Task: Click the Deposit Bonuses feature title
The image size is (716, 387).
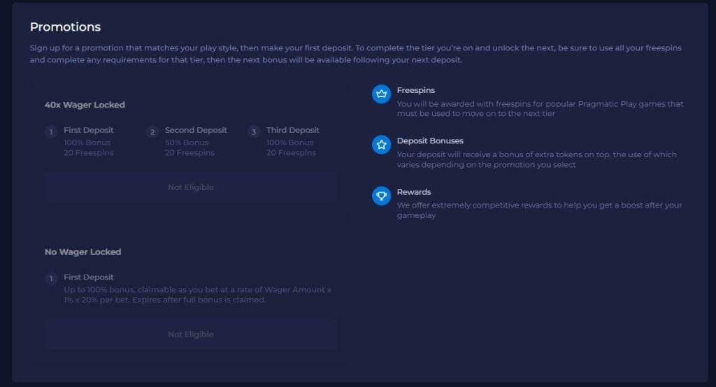Action: [x=430, y=141]
